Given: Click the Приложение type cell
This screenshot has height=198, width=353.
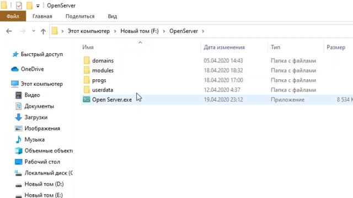Looking at the screenshot, I should click(x=288, y=100).
